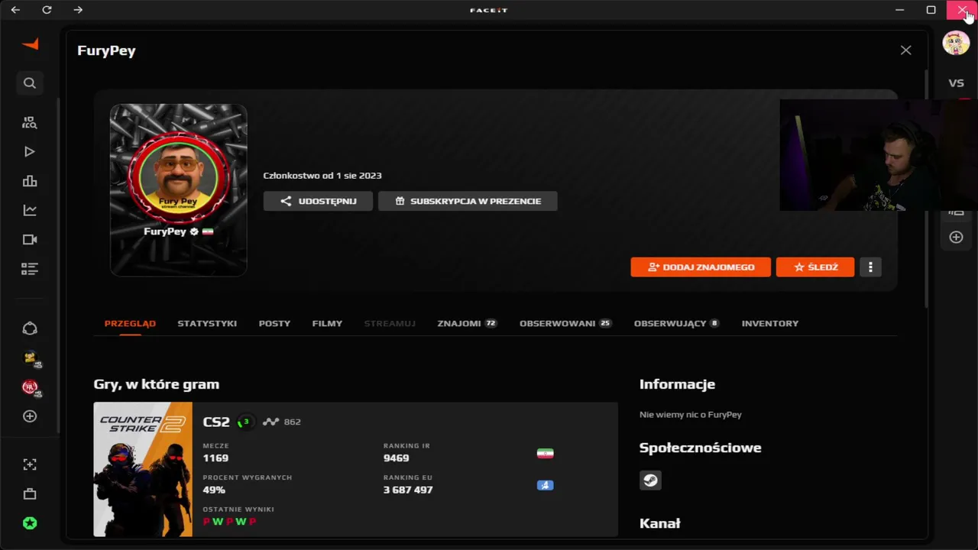Click the EU ranking value 3 687 497
The image size is (978, 550).
408,490
